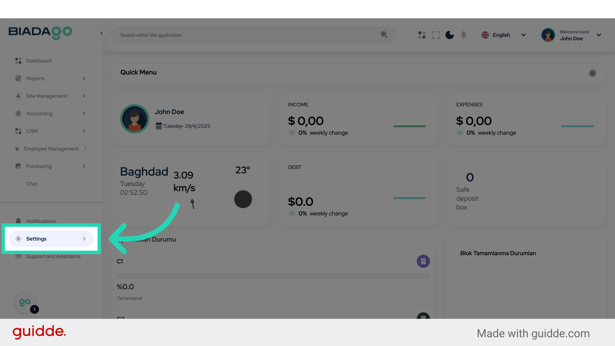
Task: Open the John Doe user account menu
Action: (x=571, y=35)
